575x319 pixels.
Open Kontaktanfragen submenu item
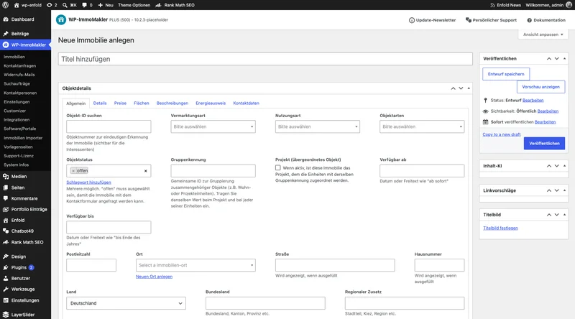[20, 66]
